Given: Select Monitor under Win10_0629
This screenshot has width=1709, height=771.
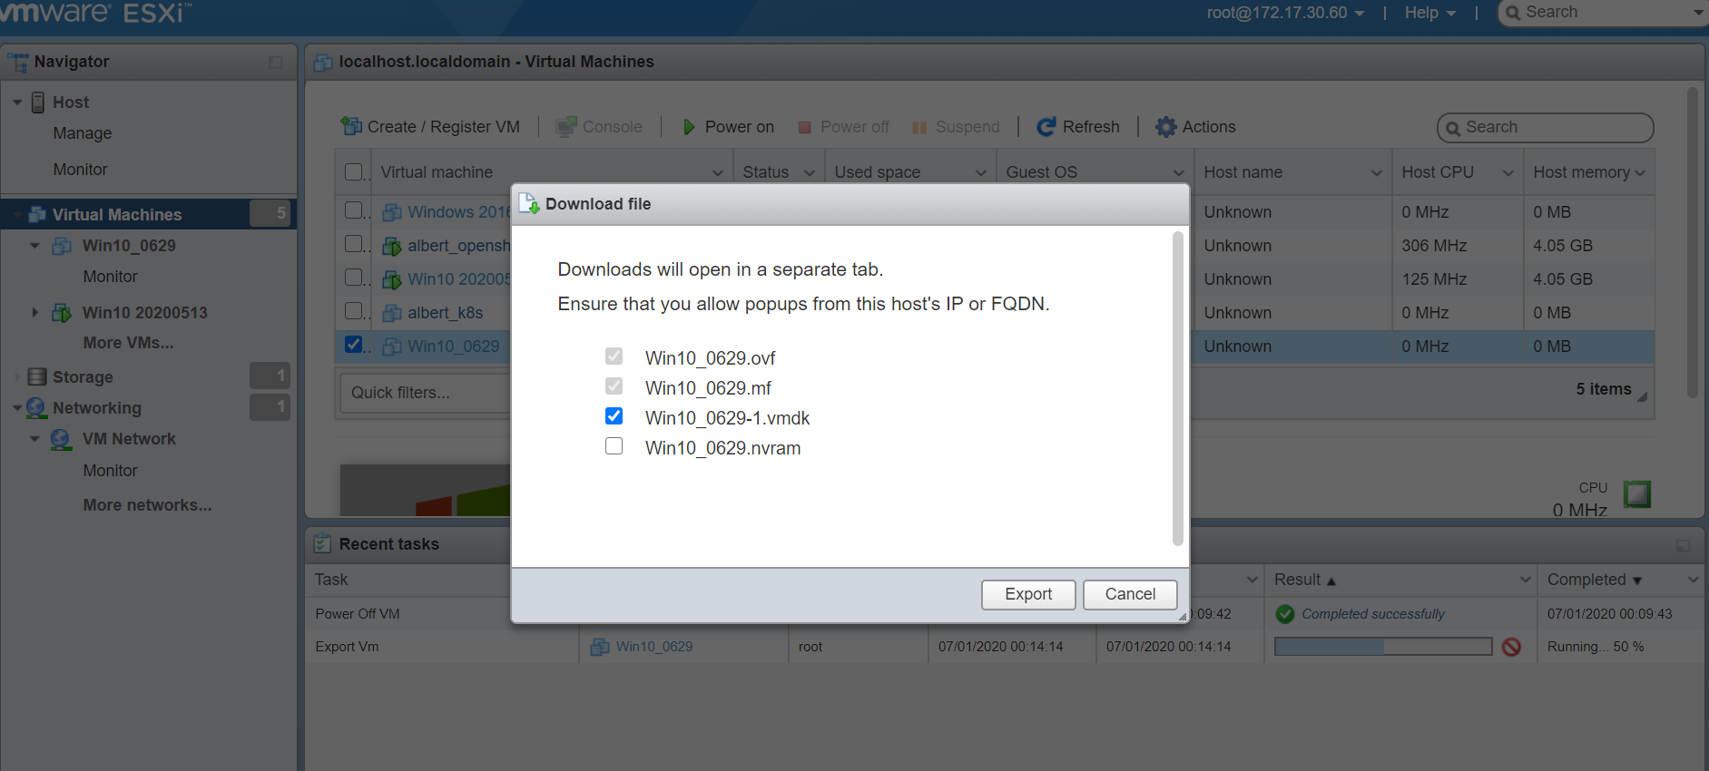Looking at the screenshot, I should click(110, 277).
